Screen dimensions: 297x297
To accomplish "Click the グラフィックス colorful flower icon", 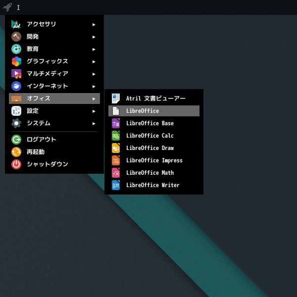I will [x=16, y=61].
